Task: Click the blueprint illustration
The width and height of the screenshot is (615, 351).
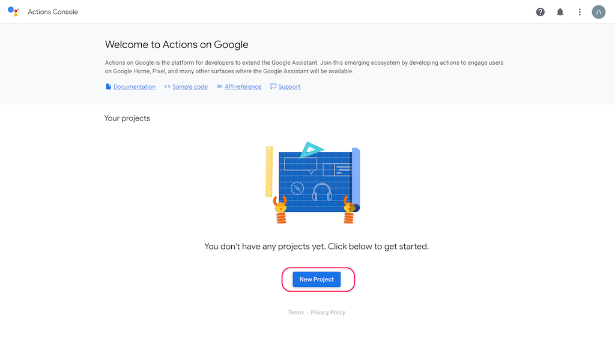Action: click(312, 182)
